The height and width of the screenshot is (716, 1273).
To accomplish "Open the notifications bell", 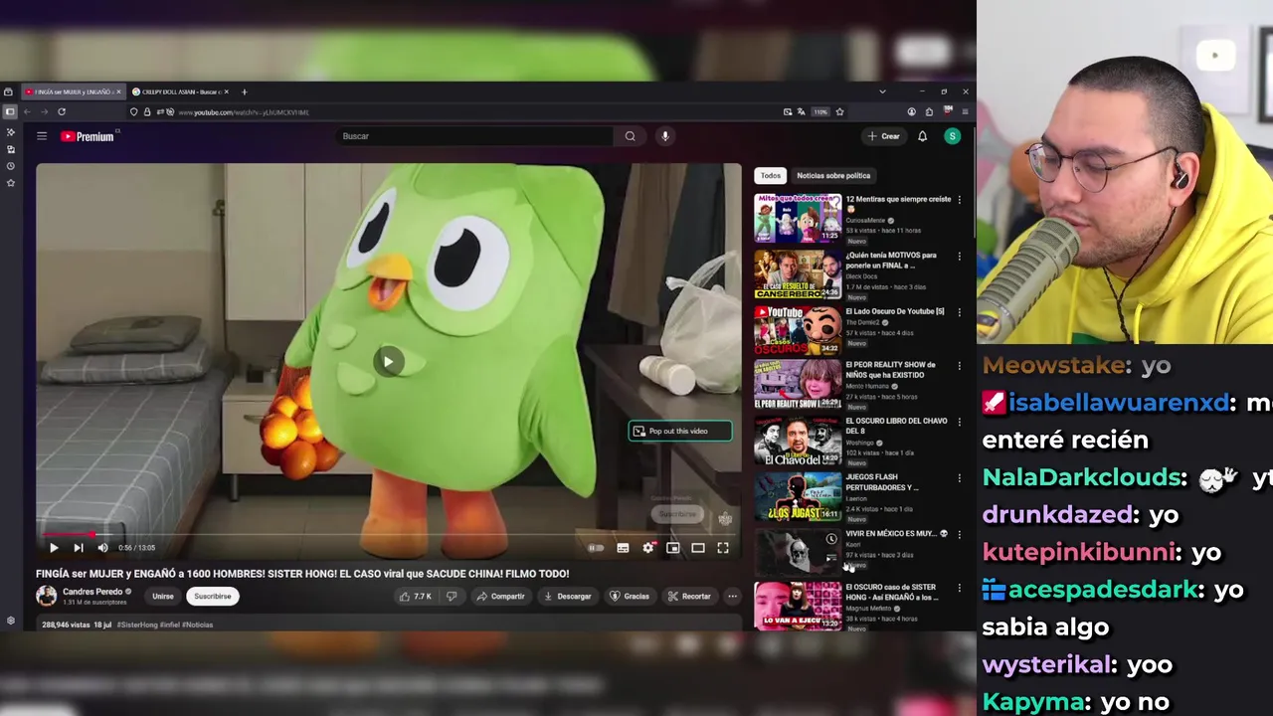I will pyautogui.click(x=922, y=136).
